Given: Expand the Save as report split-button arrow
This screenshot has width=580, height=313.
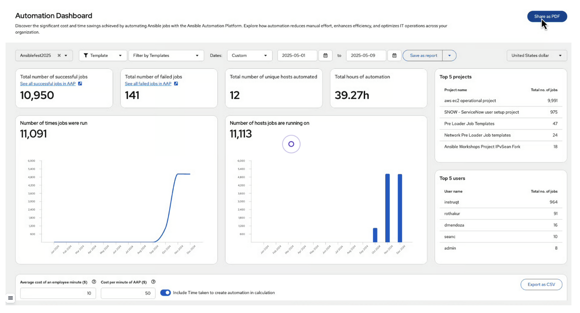Looking at the screenshot, I should tap(449, 56).
